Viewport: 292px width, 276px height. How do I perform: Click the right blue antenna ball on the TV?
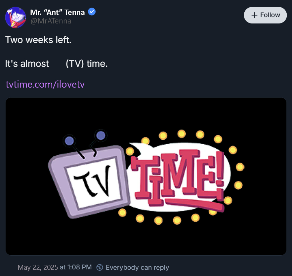tap(101, 135)
